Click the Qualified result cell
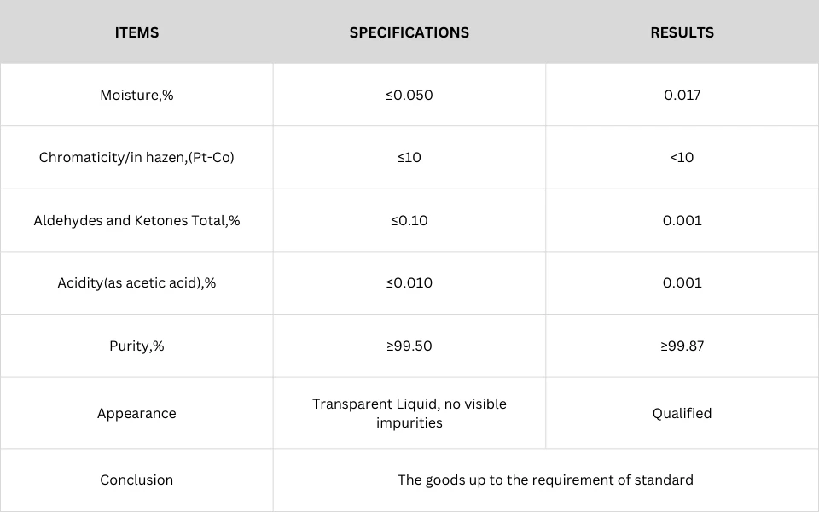 [x=682, y=413]
